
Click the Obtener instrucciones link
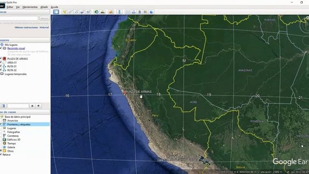tap(26, 28)
